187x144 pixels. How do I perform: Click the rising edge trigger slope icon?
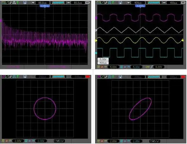151,67
